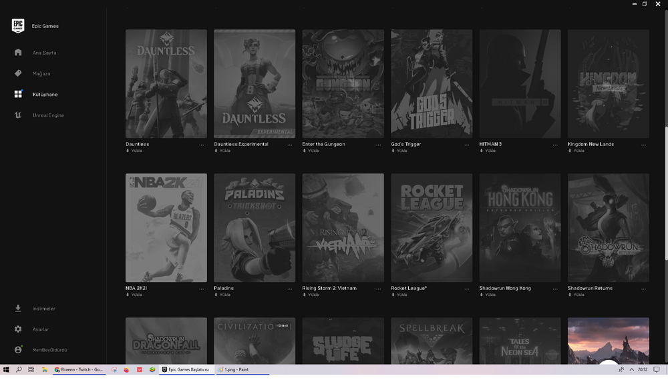
Task: Open options menu for Shadowrun Returns
Action: pyautogui.click(x=644, y=289)
